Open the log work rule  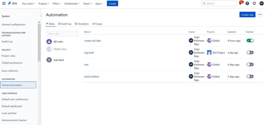tap(89, 53)
